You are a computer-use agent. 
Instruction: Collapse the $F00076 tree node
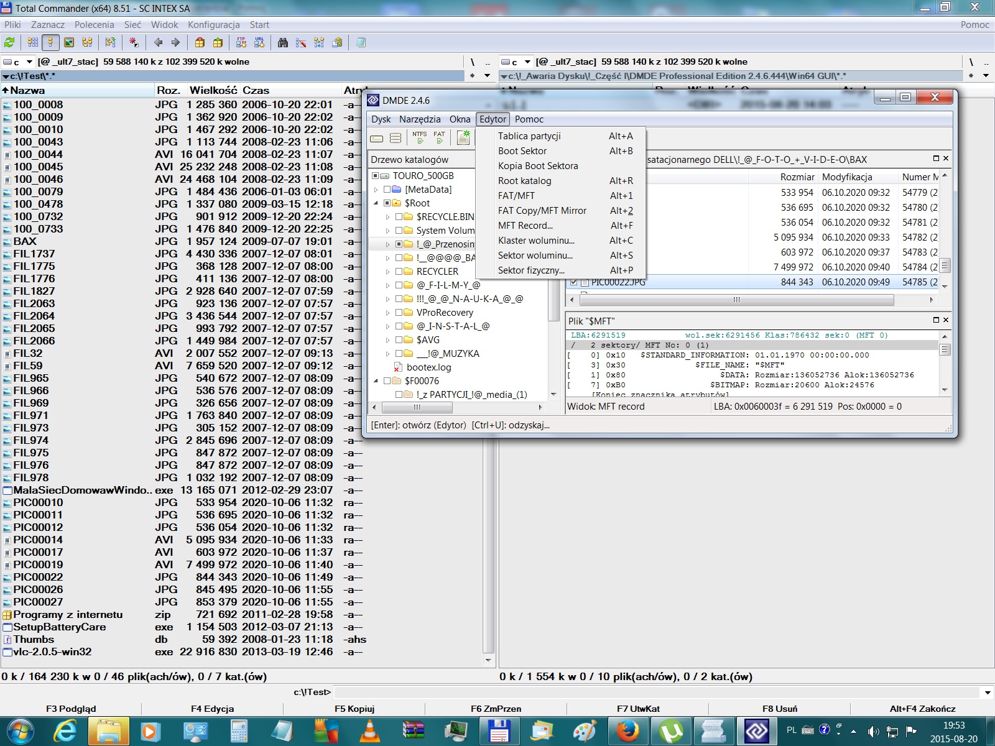(376, 381)
